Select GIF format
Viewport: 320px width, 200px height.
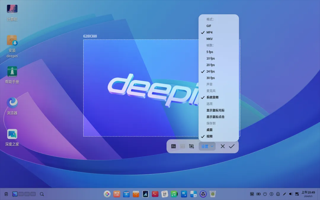[x=219, y=26]
